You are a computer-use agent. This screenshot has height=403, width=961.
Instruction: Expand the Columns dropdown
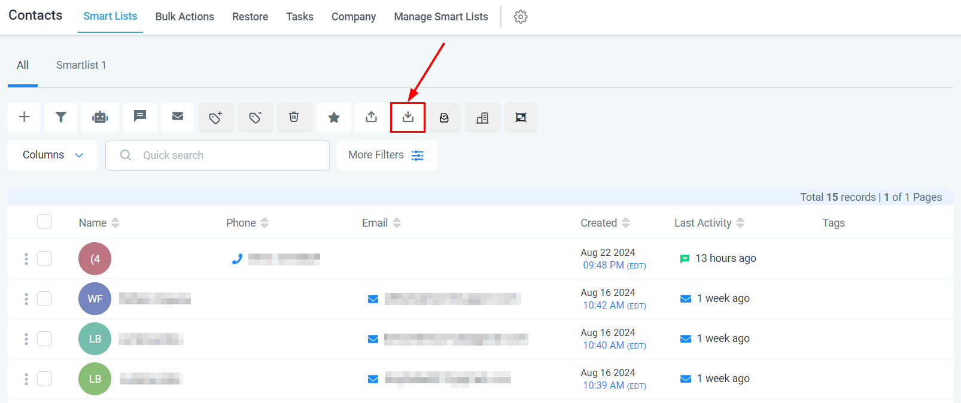[x=53, y=155]
